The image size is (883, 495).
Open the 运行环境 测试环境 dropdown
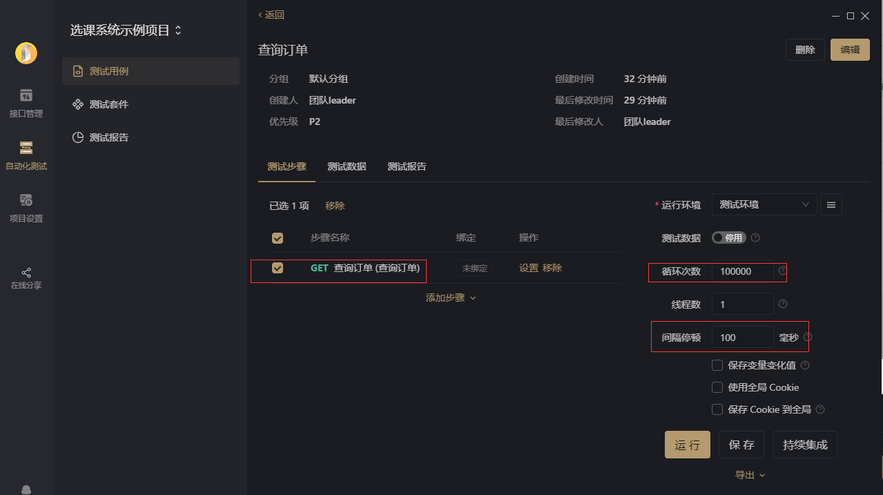pyautogui.click(x=764, y=204)
